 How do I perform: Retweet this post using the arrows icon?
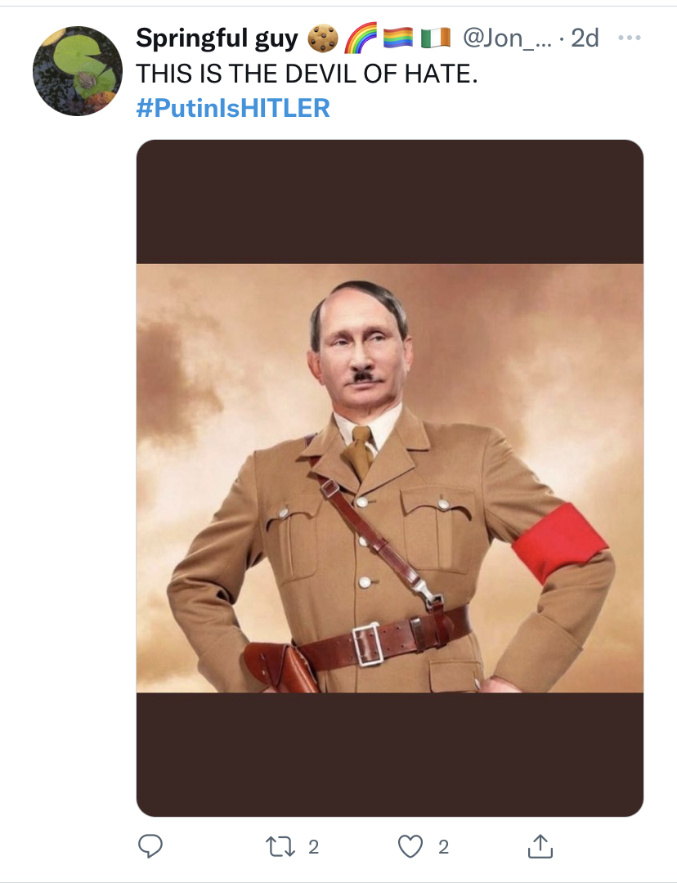coord(282,847)
